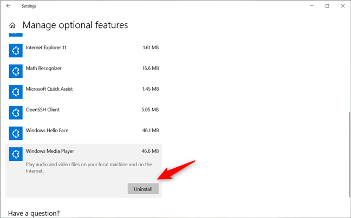351x218 pixels.
Task: Click the 1.45 MB size value
Action: coord(151,89)
